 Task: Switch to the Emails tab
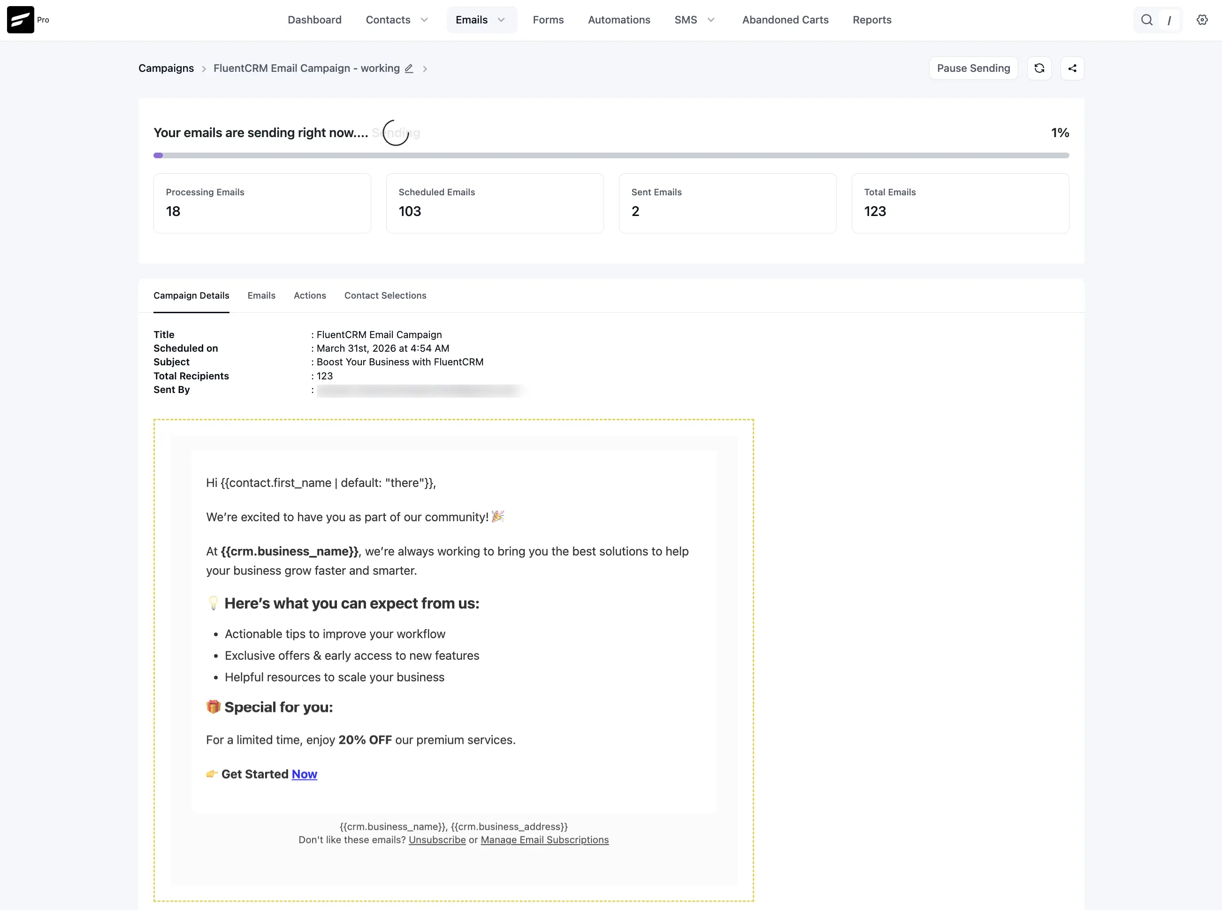click(x=261, y=296)
